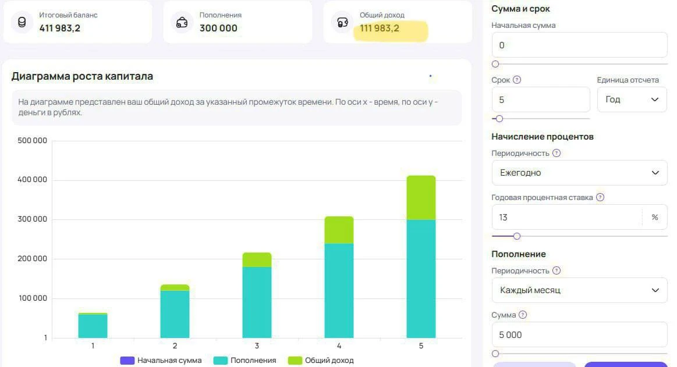Image resolution: width=677 pixels, height=367 pixels.
Task: Click the Начальная сумма slider handle
Action: 495,64
